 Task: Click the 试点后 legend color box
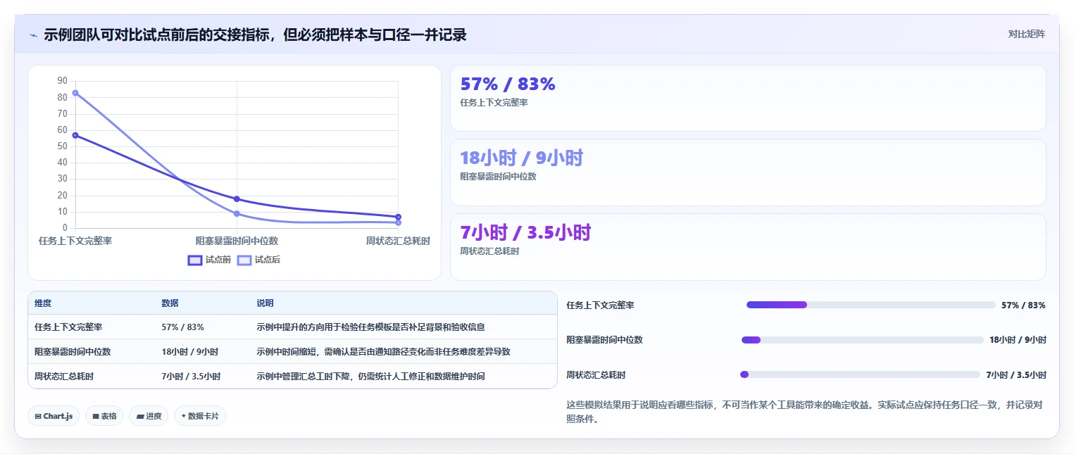(244, 260)
